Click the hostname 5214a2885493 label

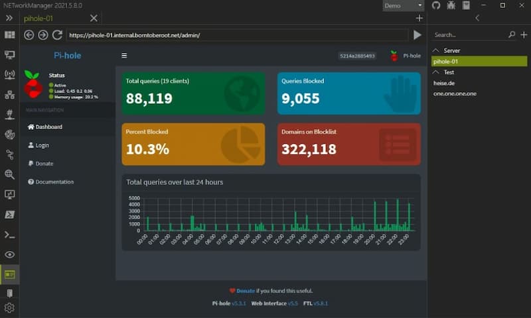(357, 56)
